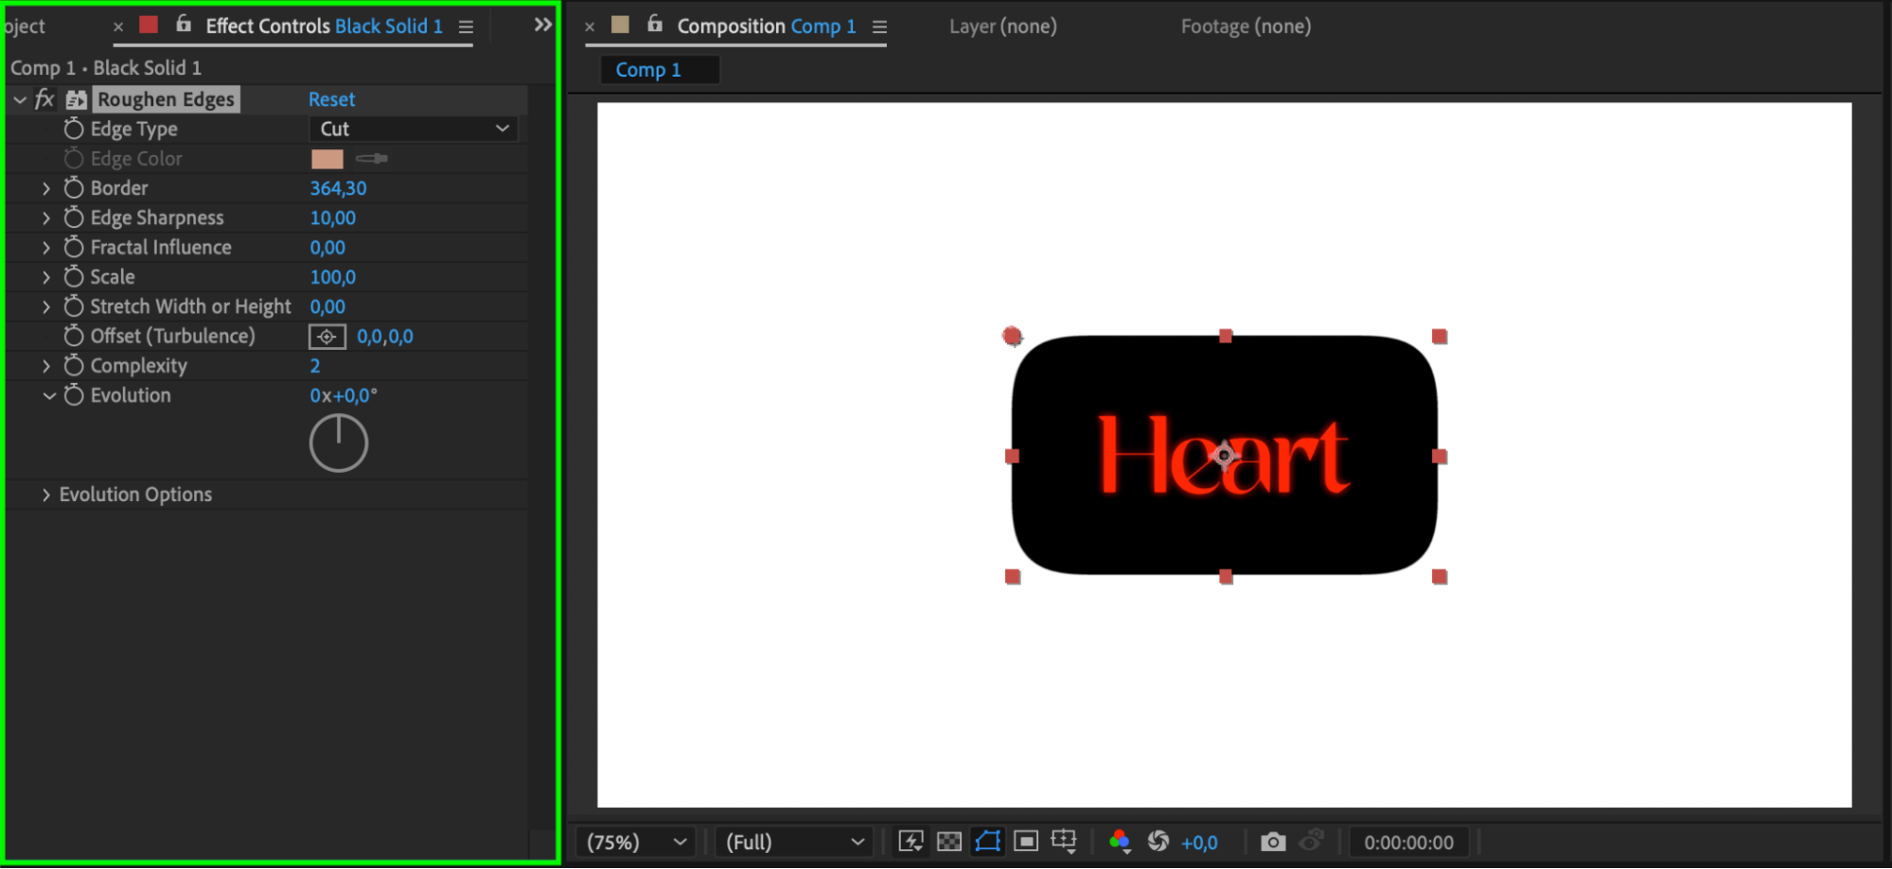Image resolution: width=1892 pixels, height=869 pixels.
Task: Click the region of interest icon
Action: click(1026, 841)
